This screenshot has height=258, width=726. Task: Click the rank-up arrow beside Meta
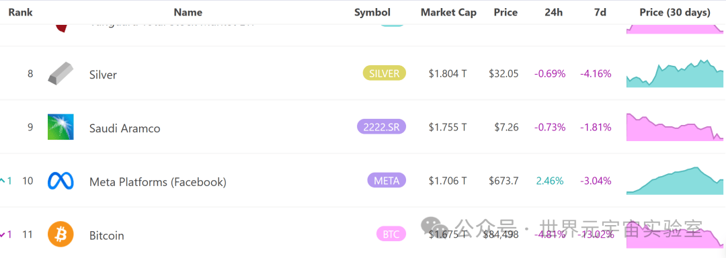click(x=3, y=181)
